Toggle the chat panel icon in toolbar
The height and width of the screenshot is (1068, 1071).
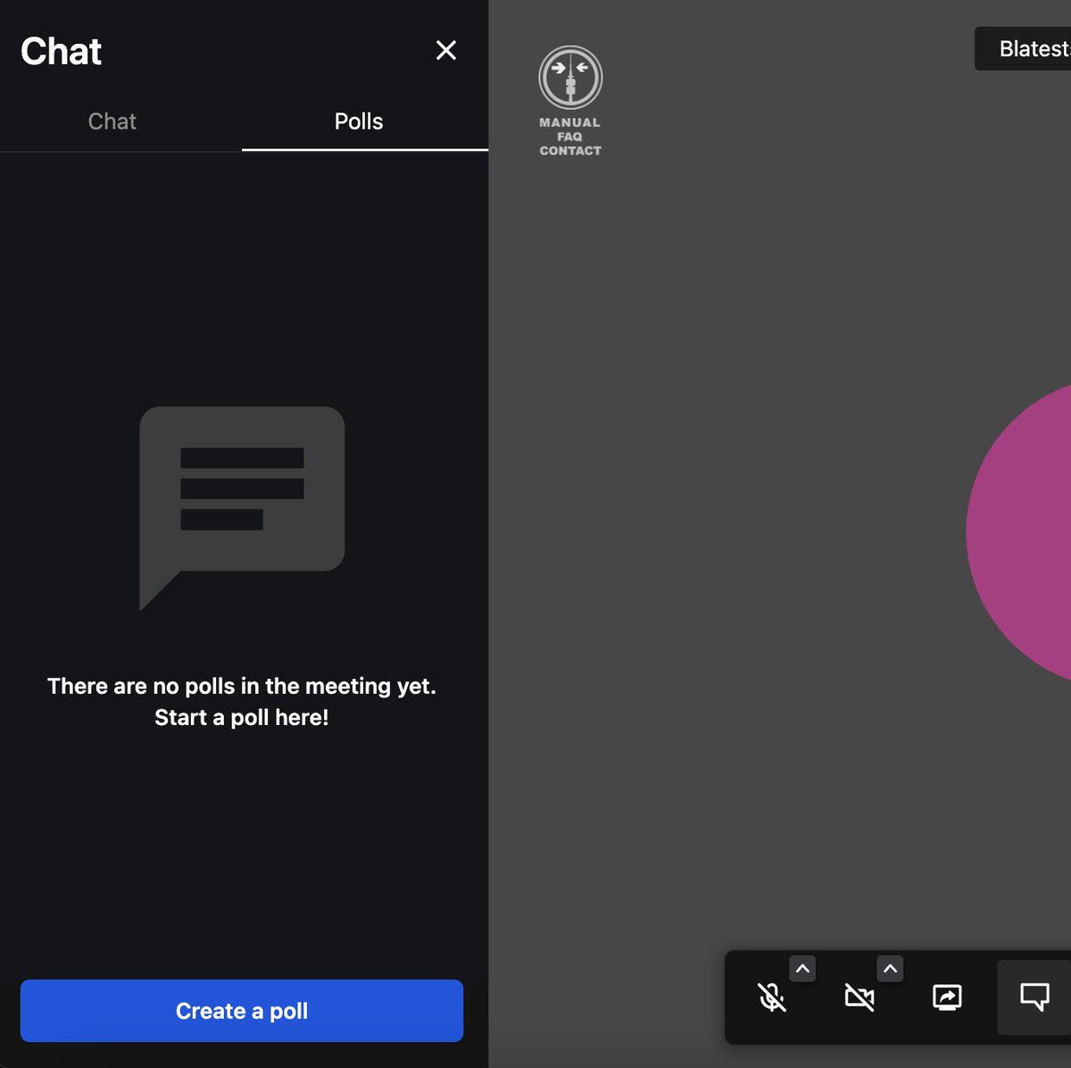(x=1034, y=997)
